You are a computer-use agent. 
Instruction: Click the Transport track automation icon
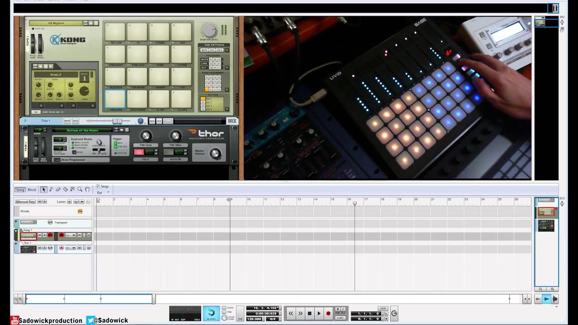tap(50, 223)
